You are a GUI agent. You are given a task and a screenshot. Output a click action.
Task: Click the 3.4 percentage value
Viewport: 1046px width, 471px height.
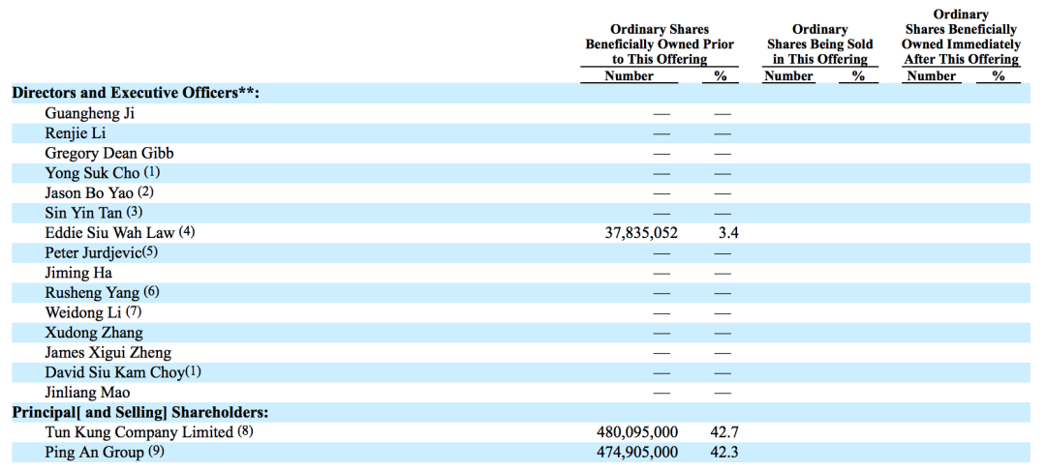(729, 233)
